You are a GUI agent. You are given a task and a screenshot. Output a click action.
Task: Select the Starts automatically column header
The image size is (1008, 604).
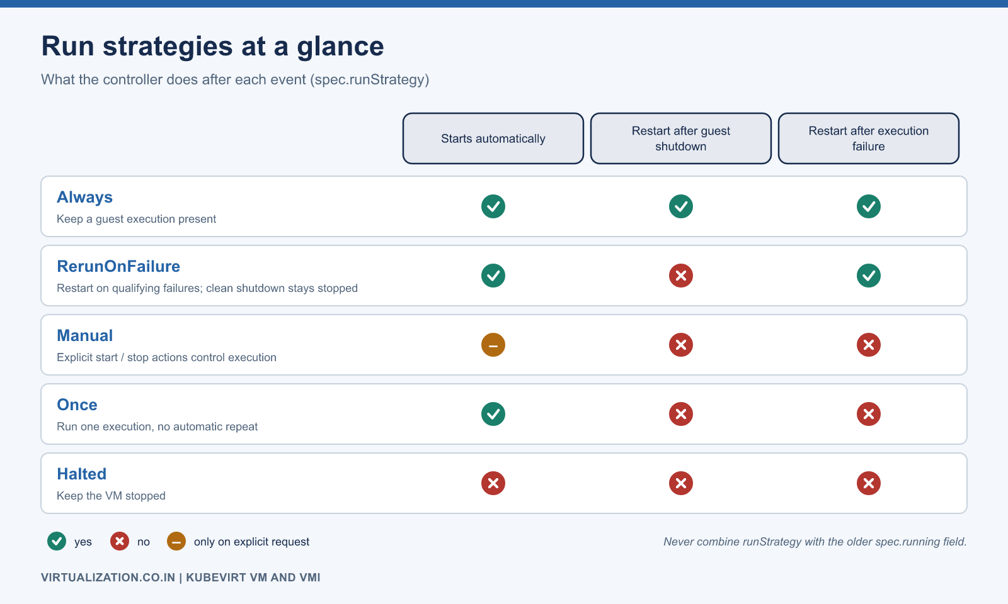(x=493, y=138)
